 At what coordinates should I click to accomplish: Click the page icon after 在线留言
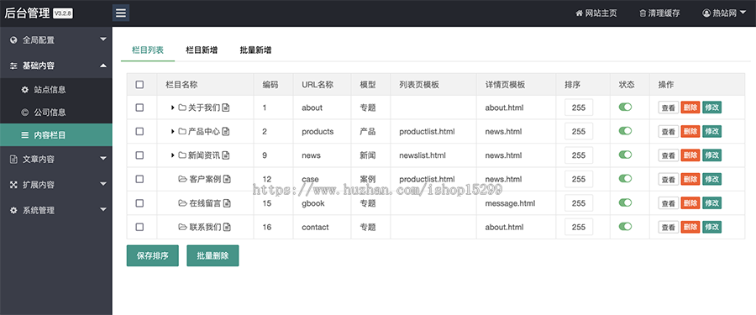227,203
